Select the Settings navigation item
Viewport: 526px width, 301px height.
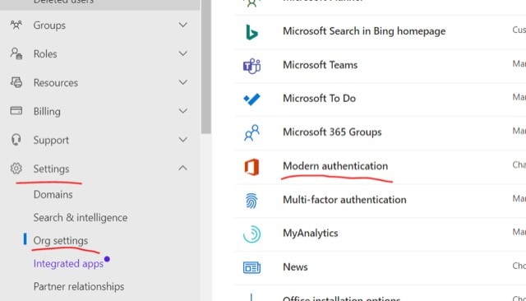tap(51, 169)
